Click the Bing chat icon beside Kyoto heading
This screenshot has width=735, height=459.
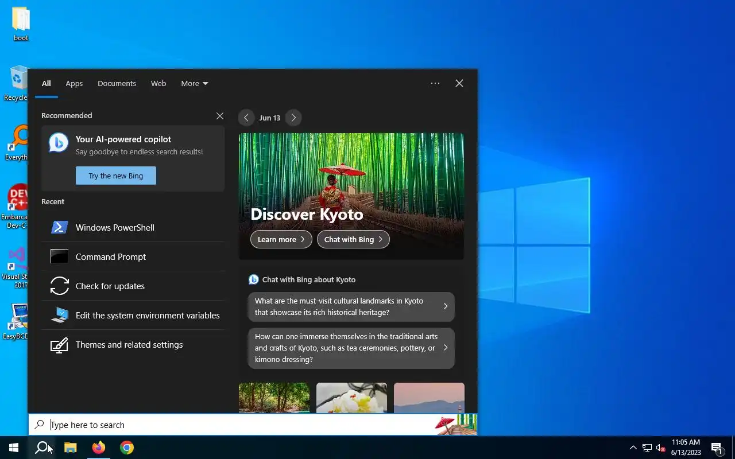253,279
